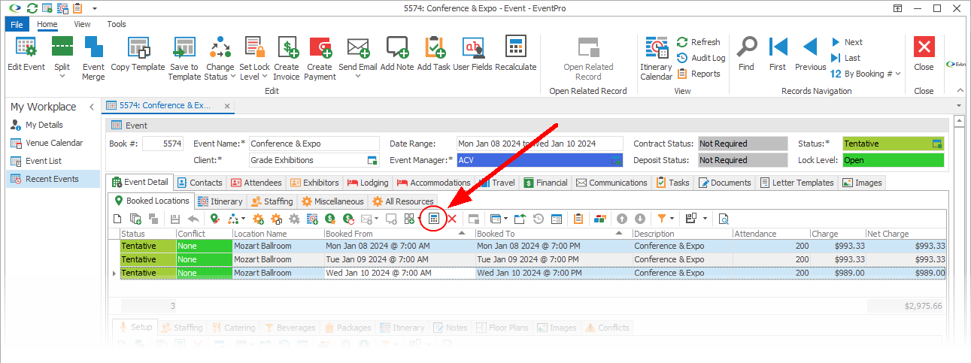Click the Send Email ribbon icon
The image size is (971, 363).
pyautogui.click(x=357, y=48)
